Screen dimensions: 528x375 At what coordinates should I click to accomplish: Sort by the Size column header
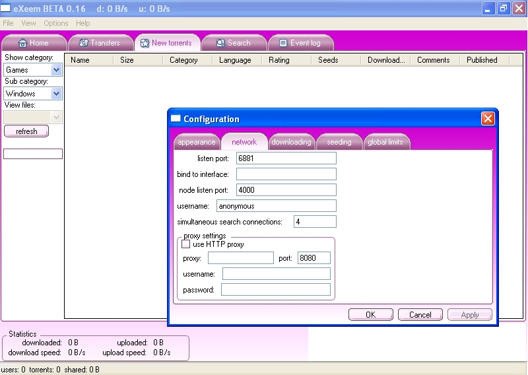point(138,60)
